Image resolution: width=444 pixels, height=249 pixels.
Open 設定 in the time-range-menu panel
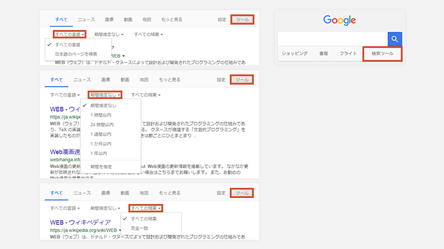(x=221, y=80)
